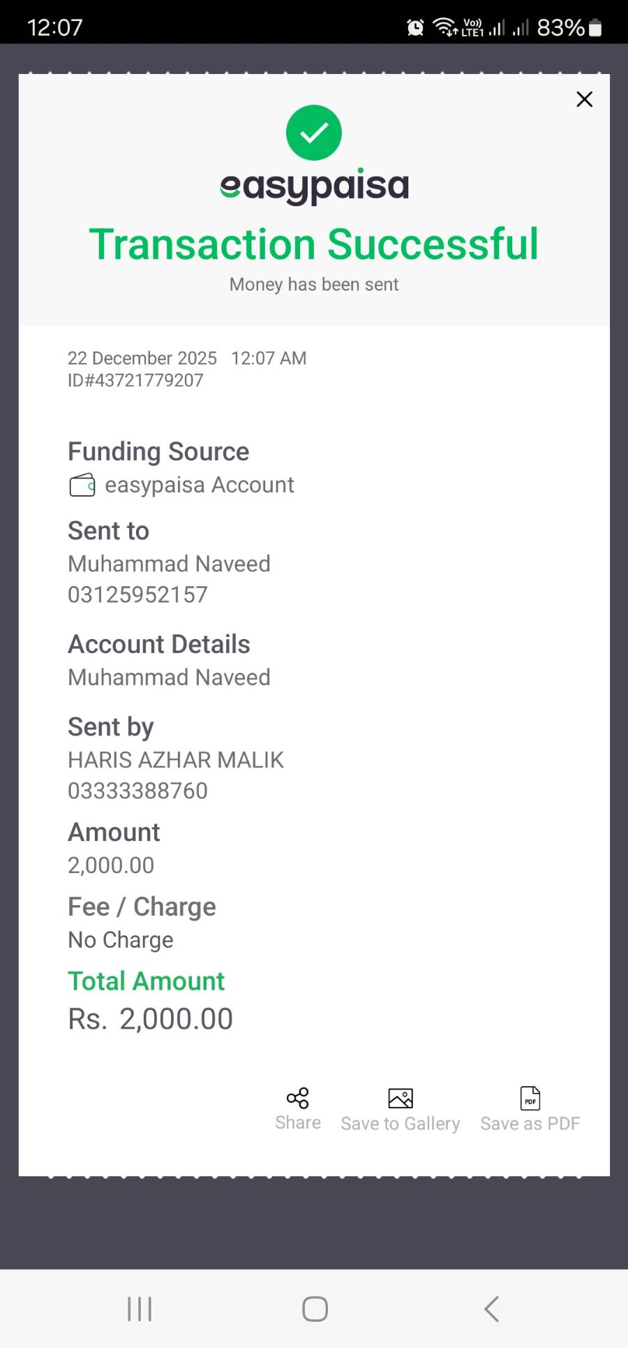Close the transaction receipt with X
This screenshot has width=628, height=1348.
click(x=584, y=99)
